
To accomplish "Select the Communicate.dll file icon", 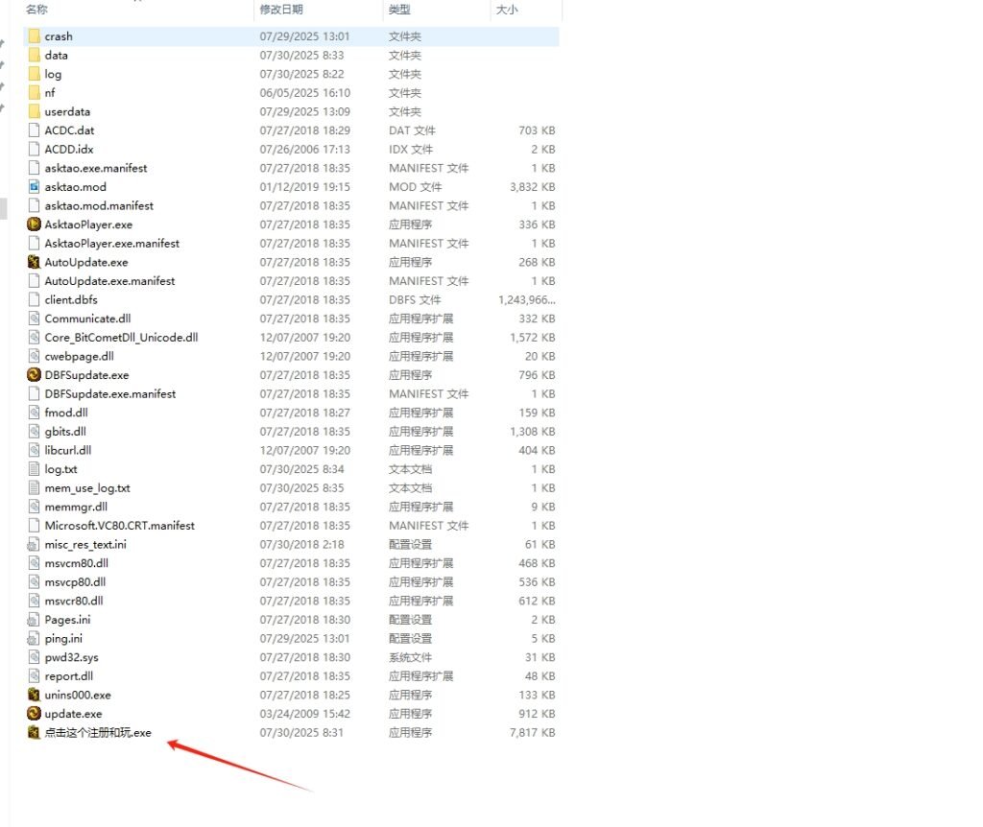I will tap(35, 319).
